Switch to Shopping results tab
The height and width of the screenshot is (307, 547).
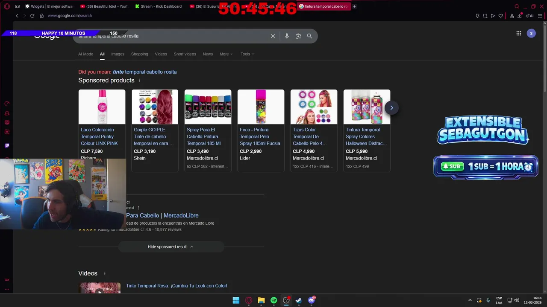(139, 54)
